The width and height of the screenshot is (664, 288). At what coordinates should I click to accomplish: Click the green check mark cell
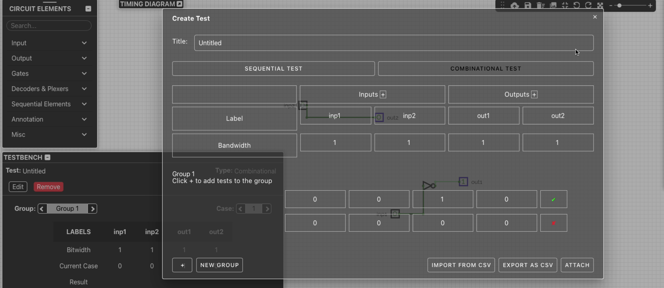(x=554, y=199)
